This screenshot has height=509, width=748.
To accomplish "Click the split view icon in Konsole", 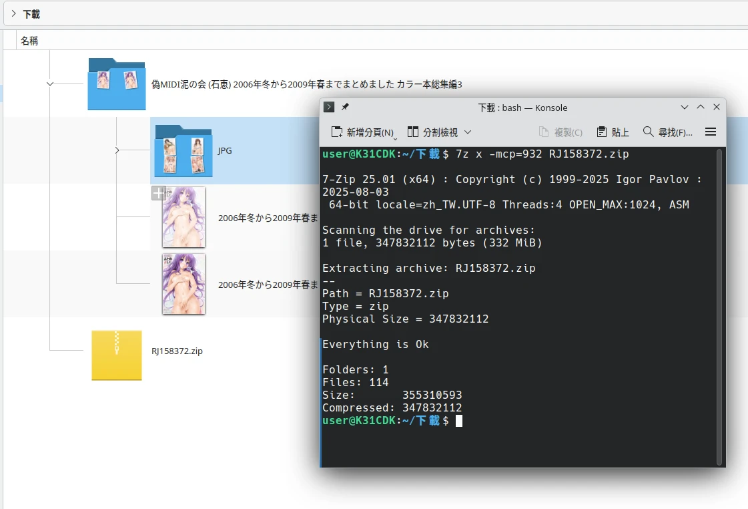I will coord(412,132).
